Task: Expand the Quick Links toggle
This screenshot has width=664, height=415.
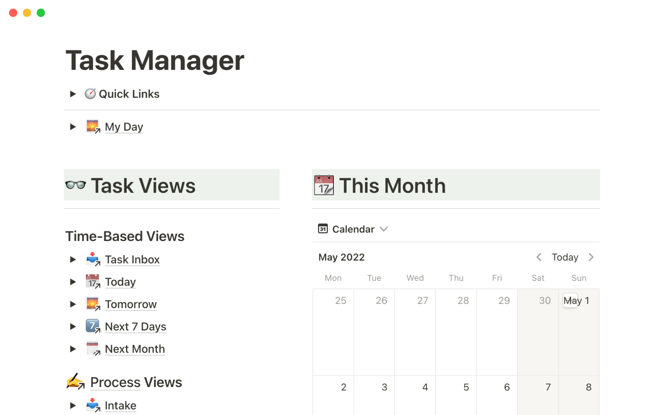Action: 73,94
